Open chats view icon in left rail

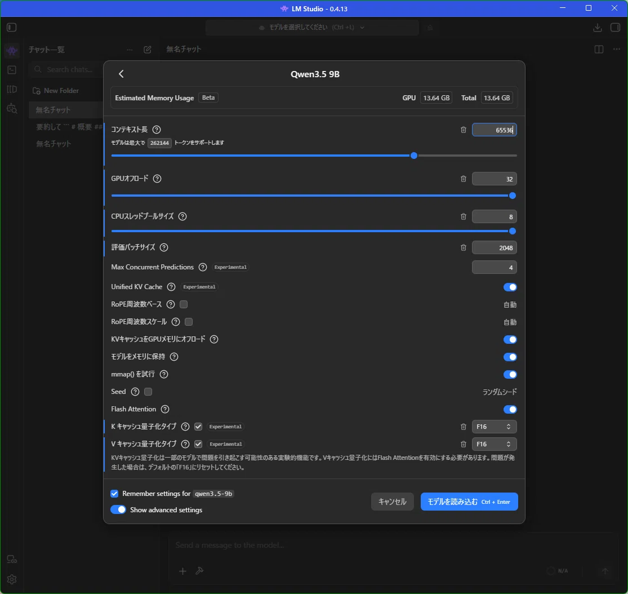click(12, 50)
